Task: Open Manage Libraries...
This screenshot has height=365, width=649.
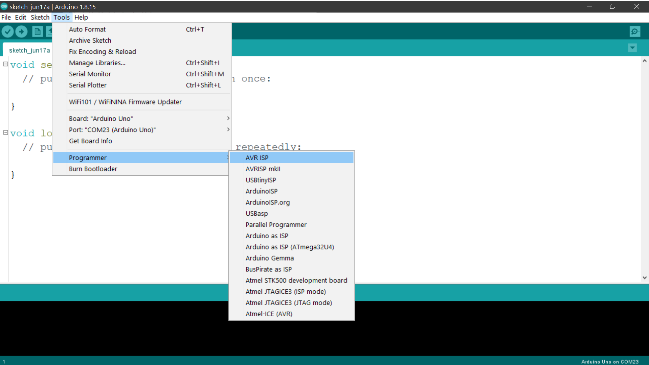Action: [142, 63]
